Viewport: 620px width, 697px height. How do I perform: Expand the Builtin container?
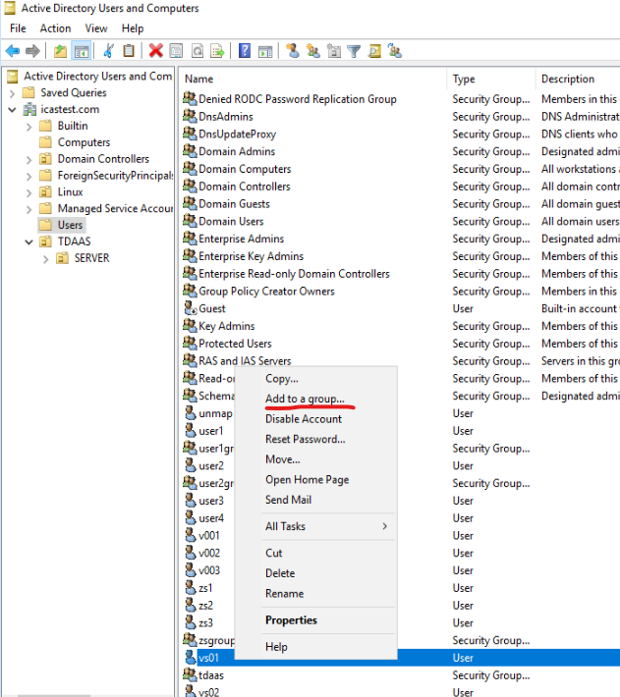click(x=28, y=127)
